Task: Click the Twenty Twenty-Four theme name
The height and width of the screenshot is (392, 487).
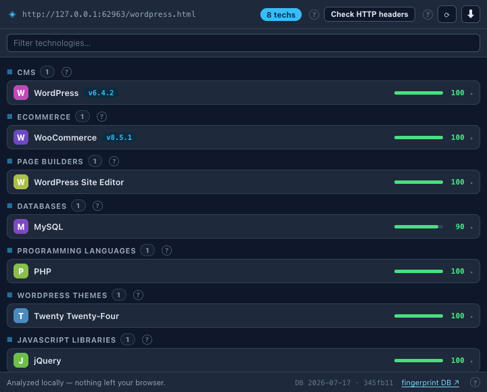Action: pos(76,316)
